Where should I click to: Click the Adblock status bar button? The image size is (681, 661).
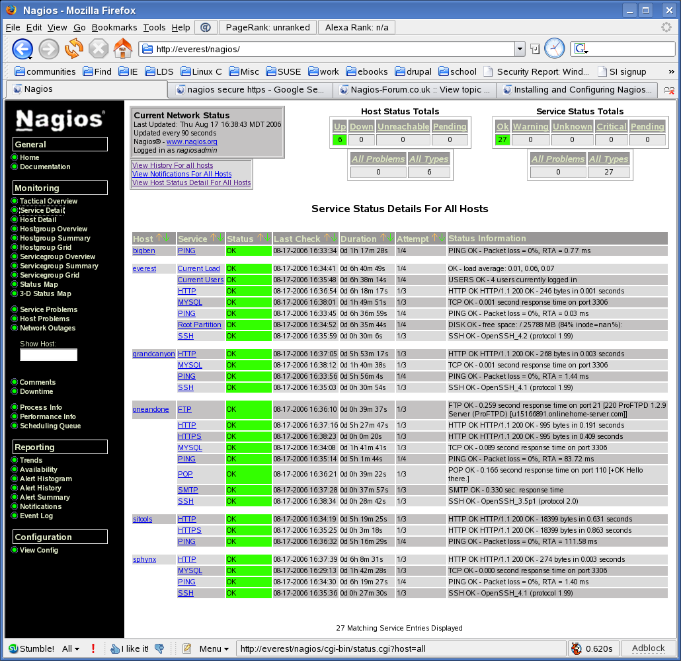coord(648,648)
